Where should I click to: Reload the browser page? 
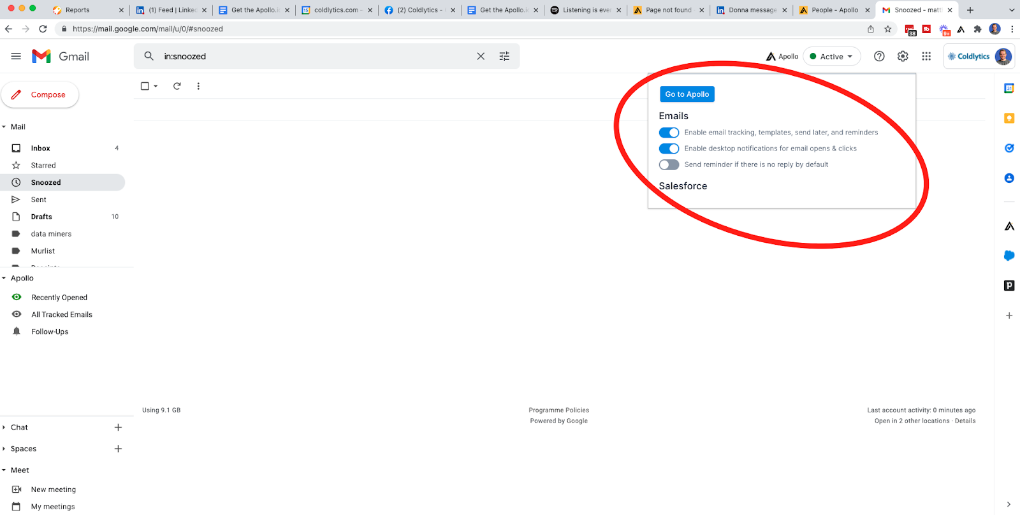(43, 29)
